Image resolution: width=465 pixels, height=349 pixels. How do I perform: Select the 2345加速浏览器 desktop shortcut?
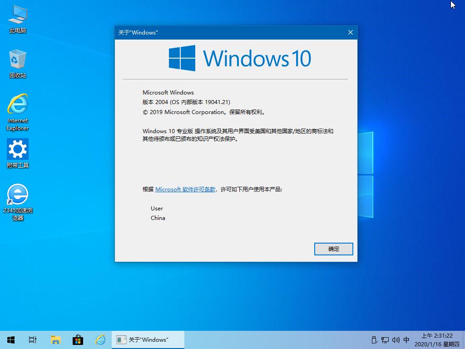click(x=18, y=202)
